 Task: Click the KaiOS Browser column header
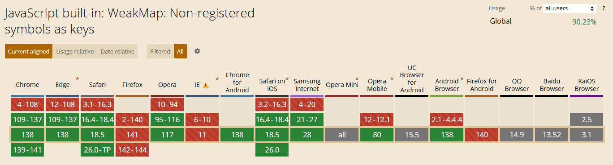[x=587, y=85]
